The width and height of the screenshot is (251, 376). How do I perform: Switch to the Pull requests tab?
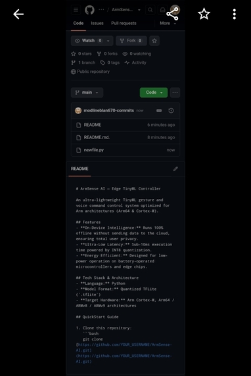(124, 23)
